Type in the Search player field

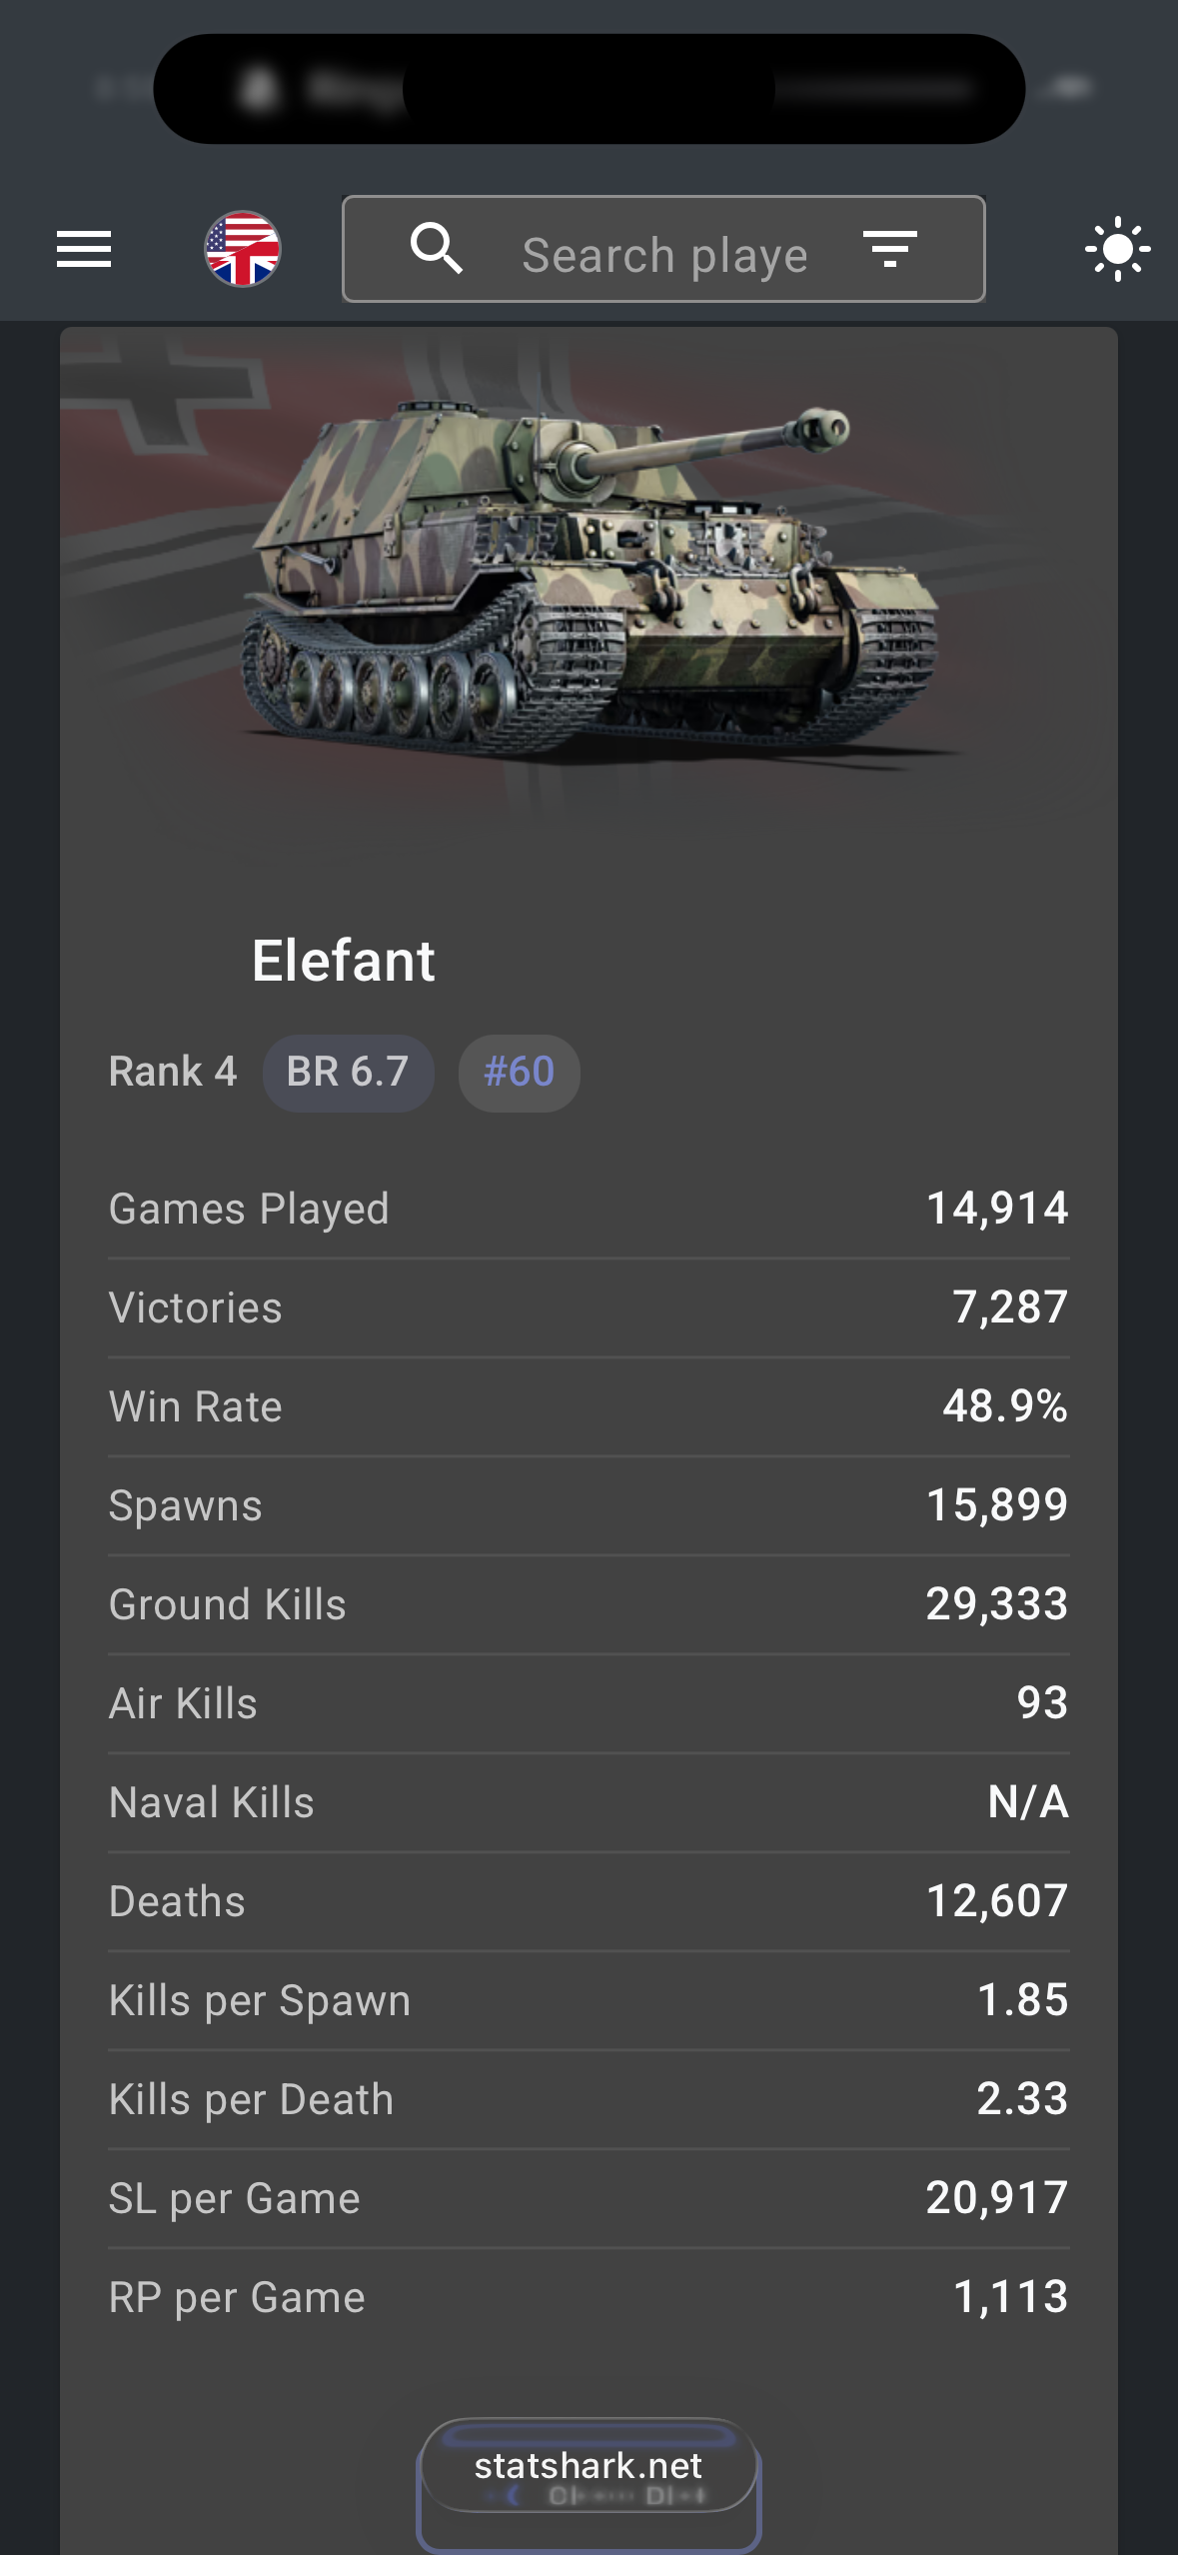coord(664,255)
